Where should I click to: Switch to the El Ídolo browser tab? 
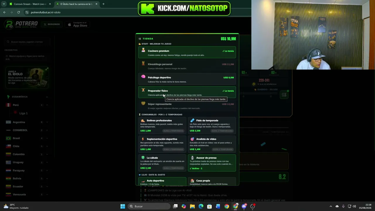click(77, 4)
